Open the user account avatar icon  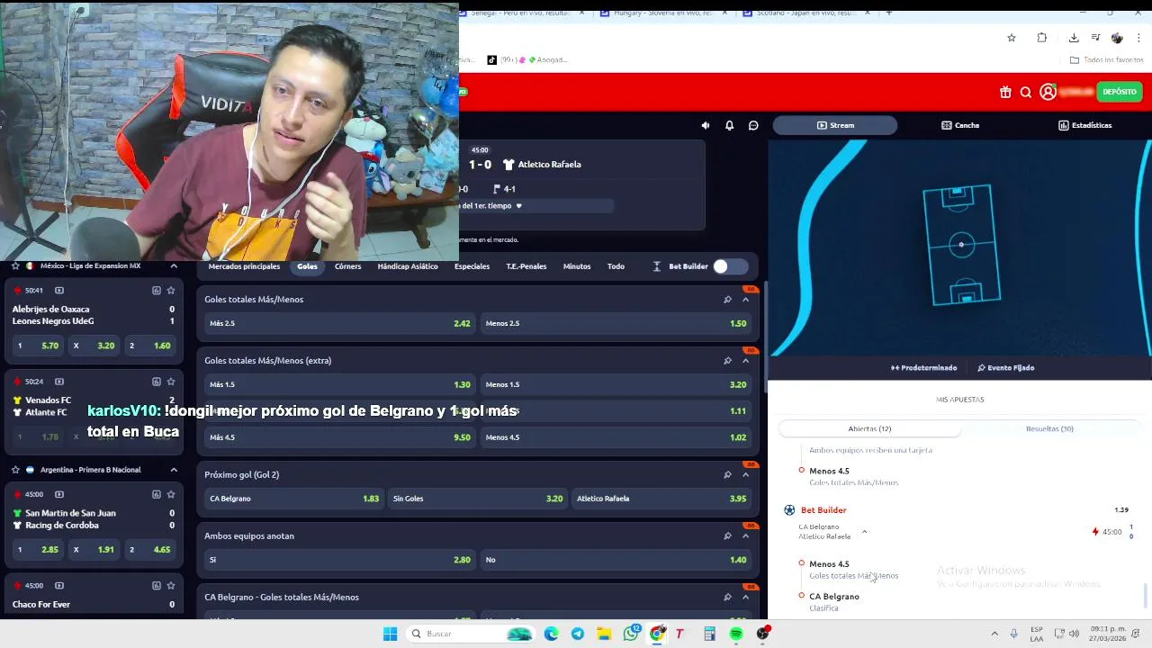click(x=1048, y=92)
